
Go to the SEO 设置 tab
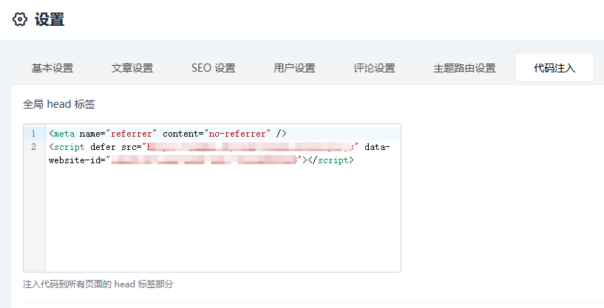(x=213, y=69)
